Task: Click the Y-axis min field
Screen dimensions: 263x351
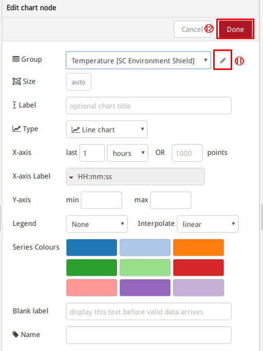Action: click(101, 200)
